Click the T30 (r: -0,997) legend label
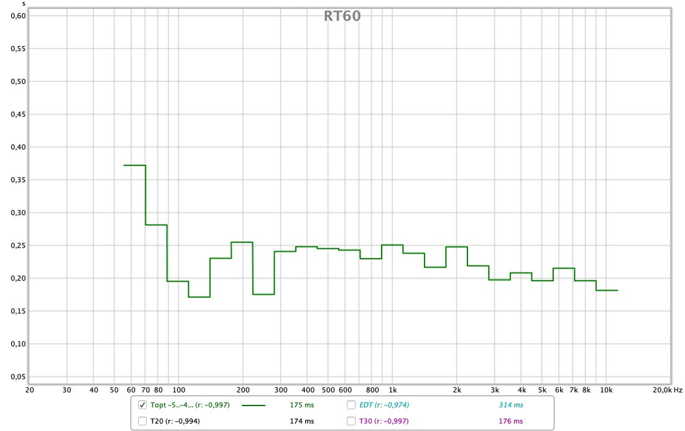The image size is (685, 431). (x=384, y=421)
